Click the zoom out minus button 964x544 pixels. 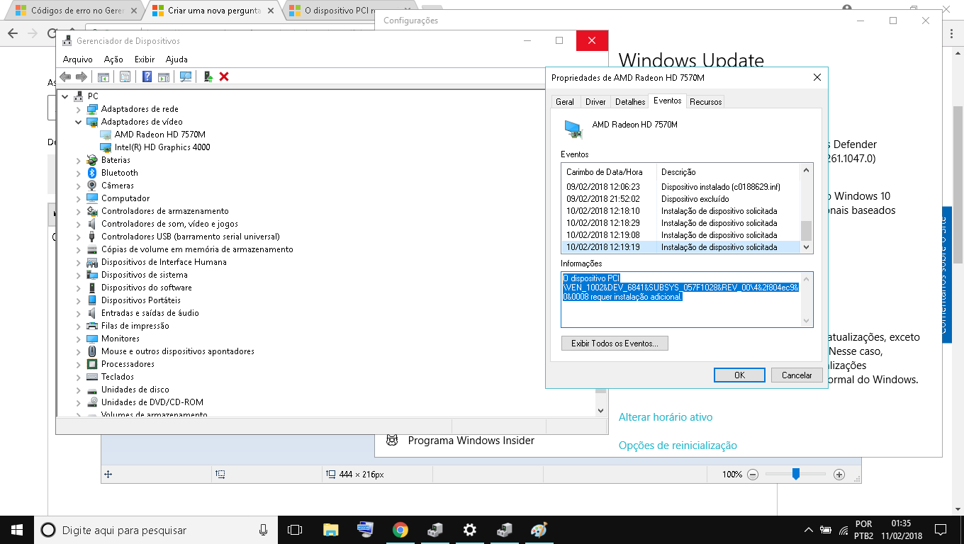pyautogui.click(x=753, y=475)
